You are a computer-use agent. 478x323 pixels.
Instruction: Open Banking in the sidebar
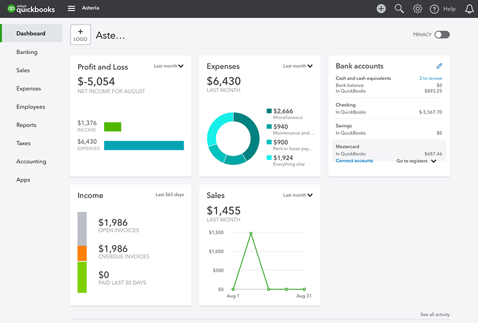27,52
